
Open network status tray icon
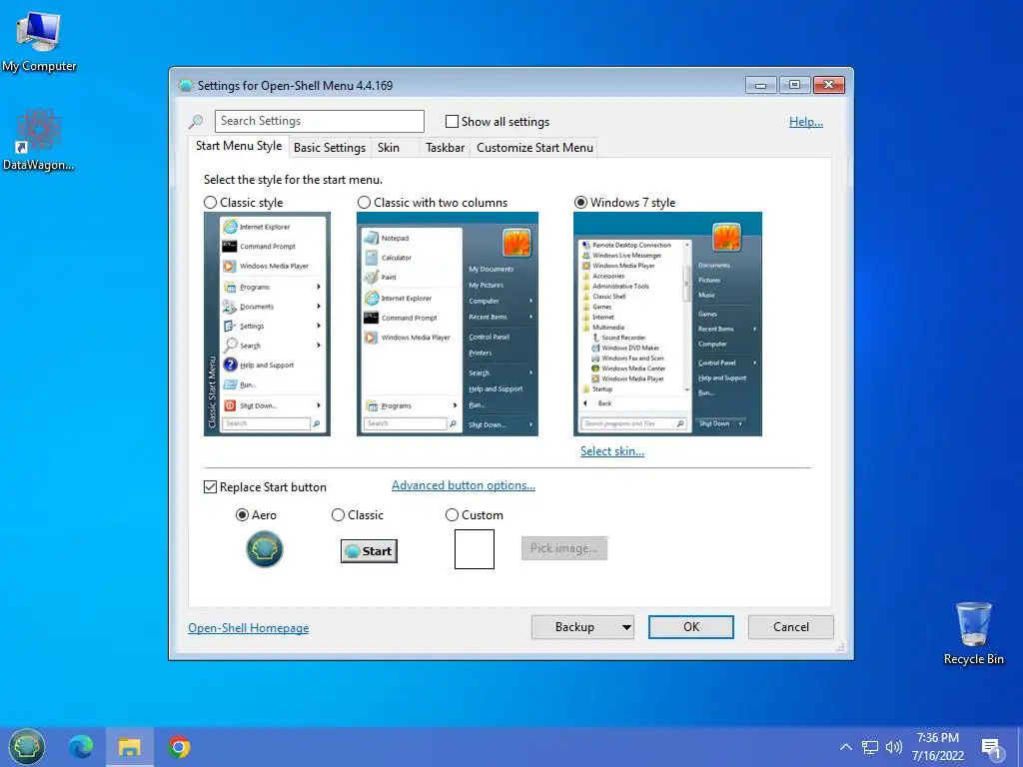(870, 747)
